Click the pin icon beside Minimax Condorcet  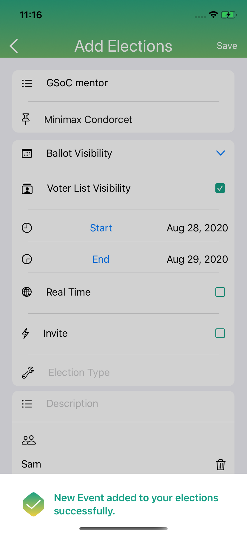[26, 119]
